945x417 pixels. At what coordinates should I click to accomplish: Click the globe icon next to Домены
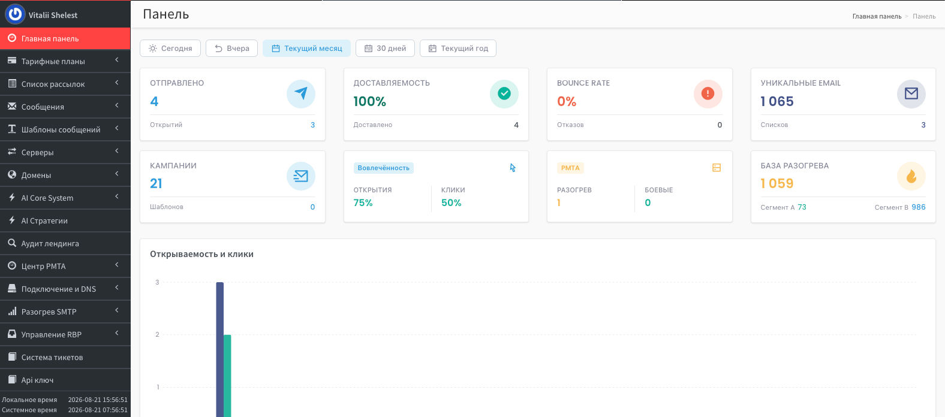(12, 174)
